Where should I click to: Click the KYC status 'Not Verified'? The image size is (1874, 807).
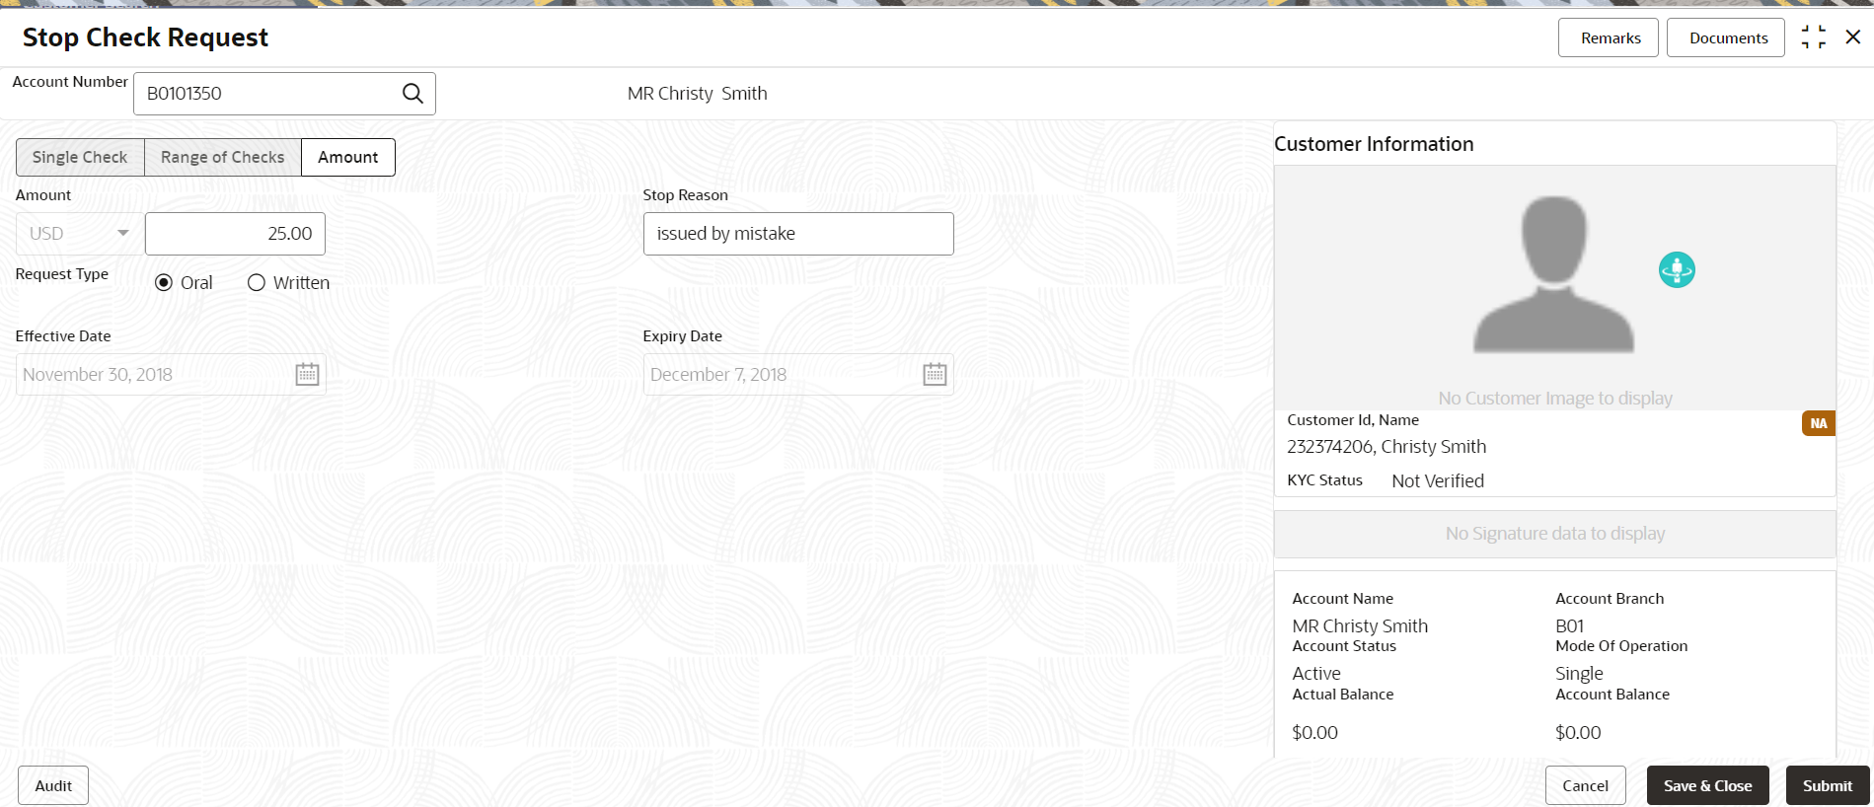tap(1438, 481)
